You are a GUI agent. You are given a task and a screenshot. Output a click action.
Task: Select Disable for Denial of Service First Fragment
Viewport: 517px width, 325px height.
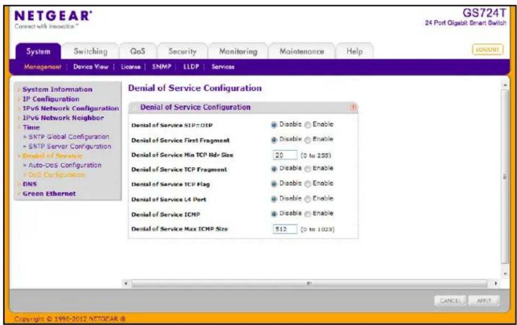click(x=274, y=140)
